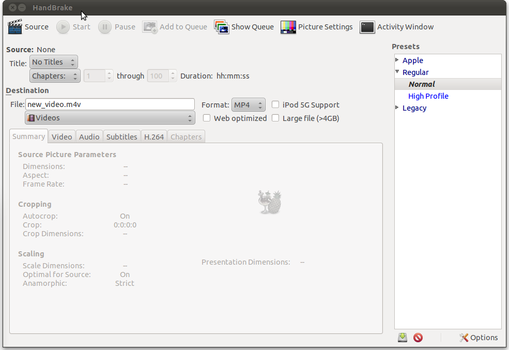This screenshot has width=509, height=350.
Task: Switch to the Audio tab
Action: click(x=89, y=136)
